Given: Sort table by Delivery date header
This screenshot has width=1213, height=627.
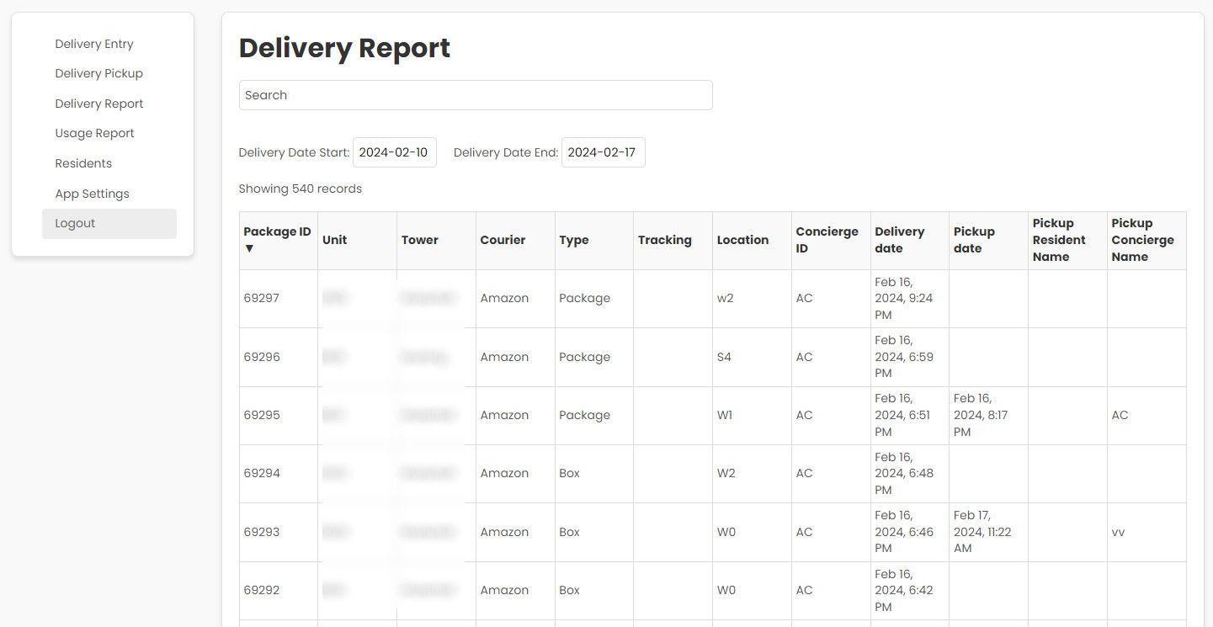Looking at the screenshot, I should 899,240.
